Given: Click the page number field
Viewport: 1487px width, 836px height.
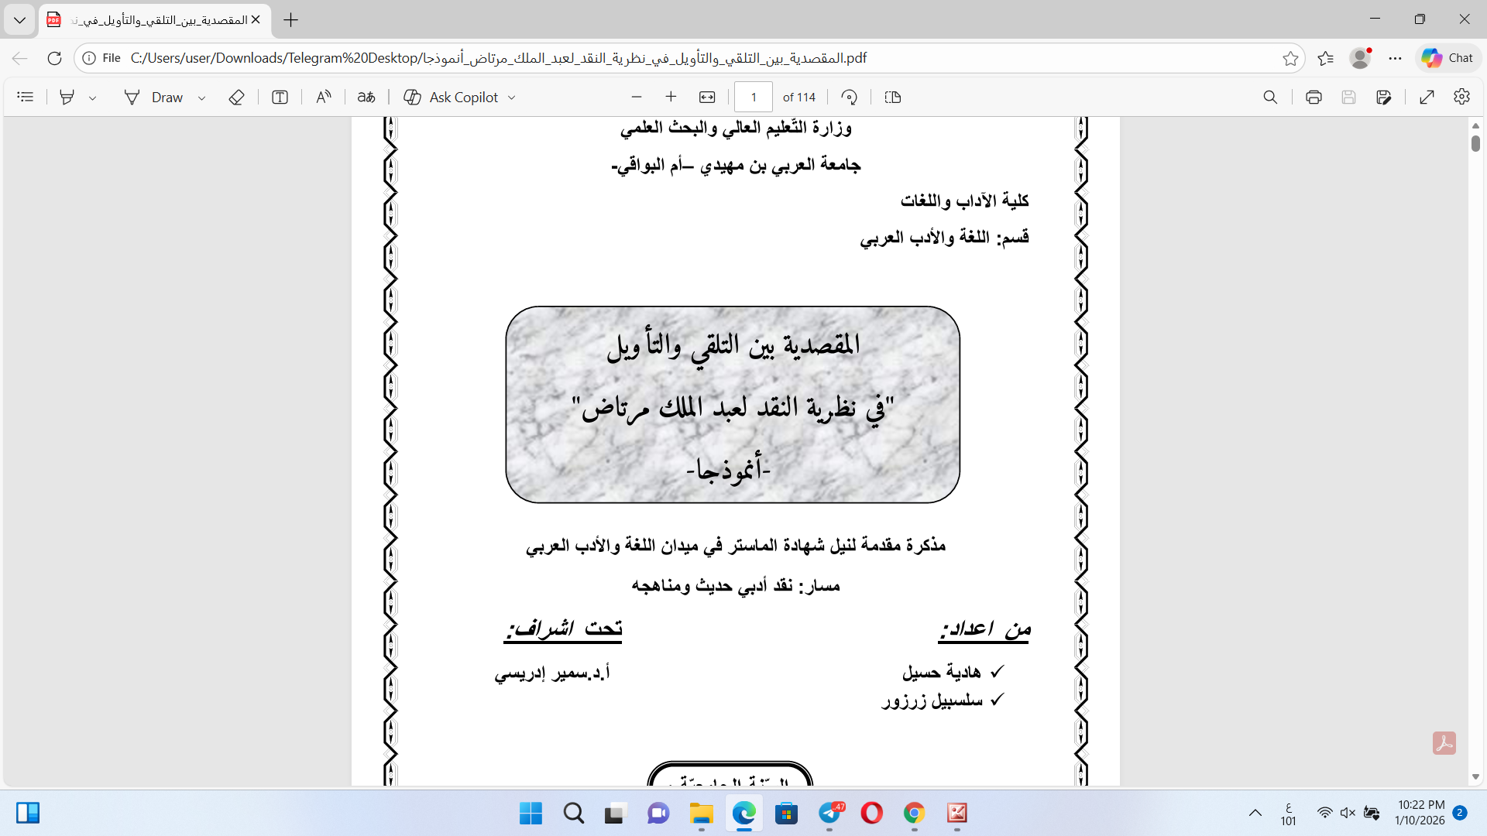Looking at the screenshot, I should pos(754,97).
